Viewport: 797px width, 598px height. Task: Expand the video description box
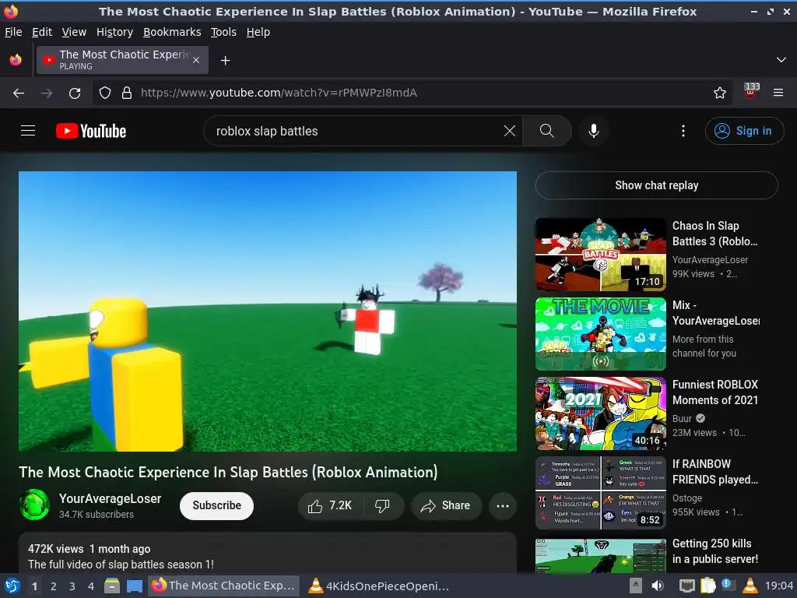(268, 554)
